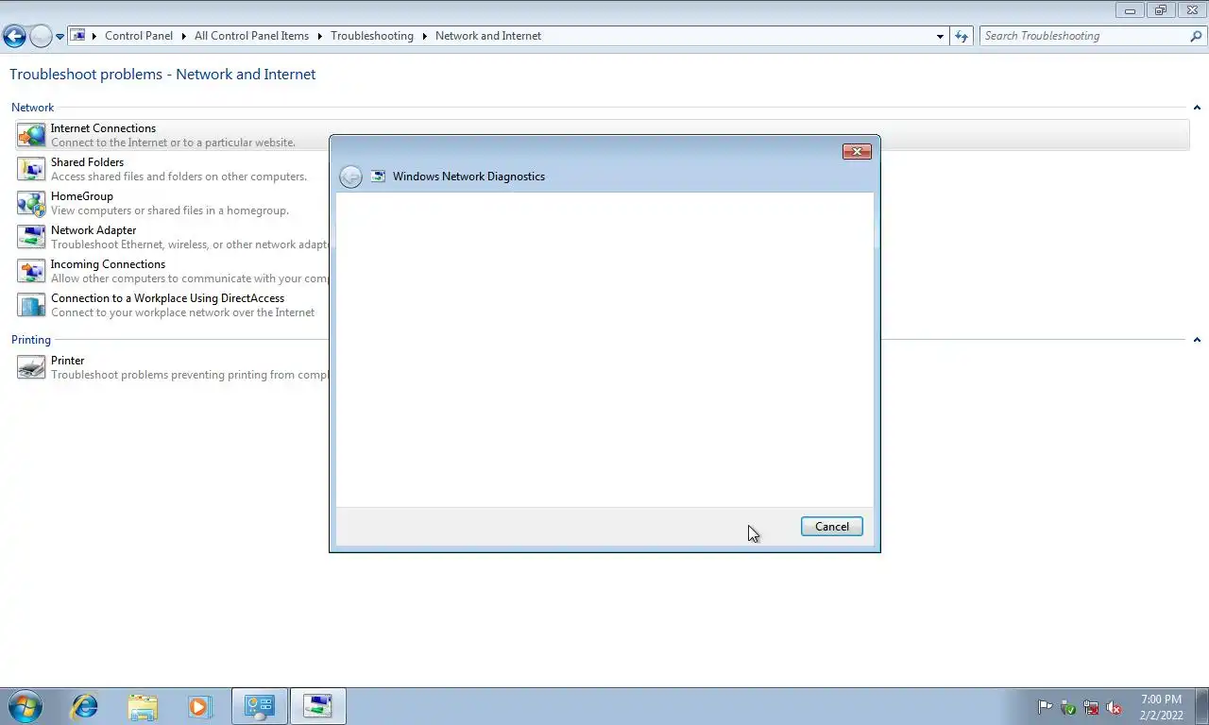
Task: Click Troubleshoot problems page title
Action: (x=162, y=75)
